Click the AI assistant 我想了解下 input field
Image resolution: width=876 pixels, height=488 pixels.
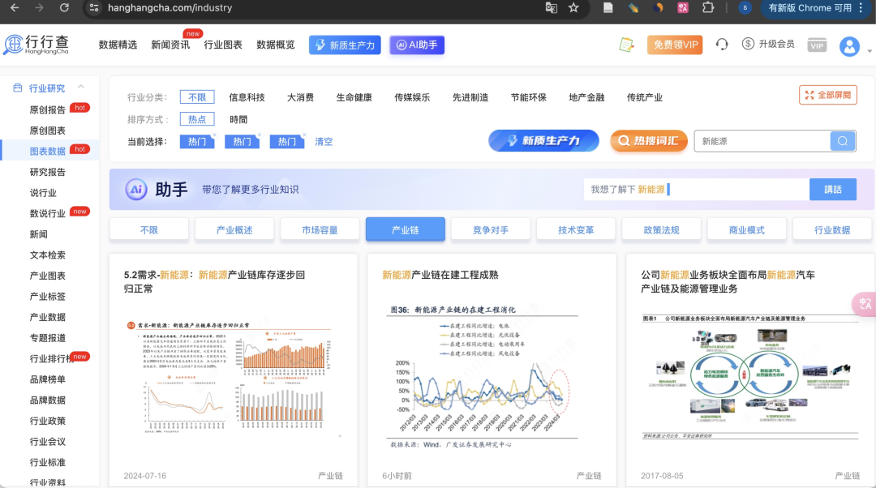click(x=696, y=190)
